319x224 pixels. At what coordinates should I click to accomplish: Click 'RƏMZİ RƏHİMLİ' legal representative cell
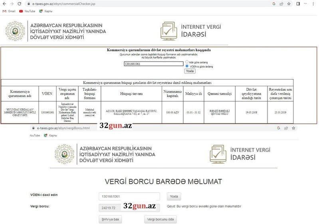220,112
